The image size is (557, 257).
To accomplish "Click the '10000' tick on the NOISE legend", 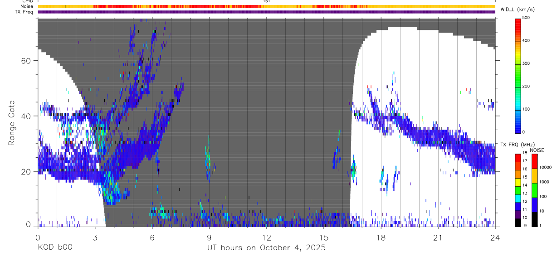I will 546,167.
